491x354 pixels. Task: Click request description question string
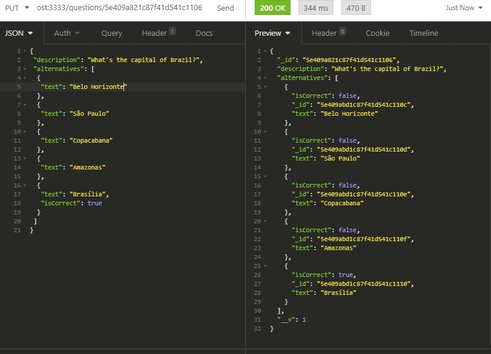(x=145, y=60)
